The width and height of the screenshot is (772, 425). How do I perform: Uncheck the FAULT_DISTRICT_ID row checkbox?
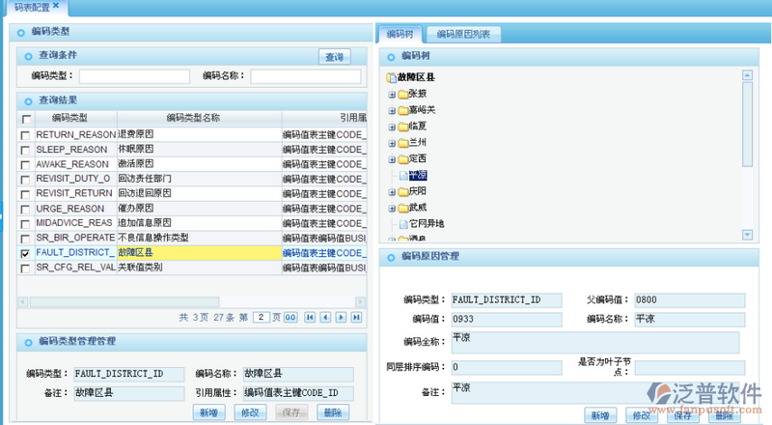(25, 253)
